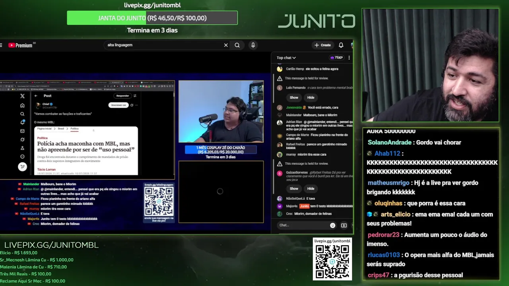
Task: Click the Grok icon beside Inscrever-se
Action: click(132, 105)
